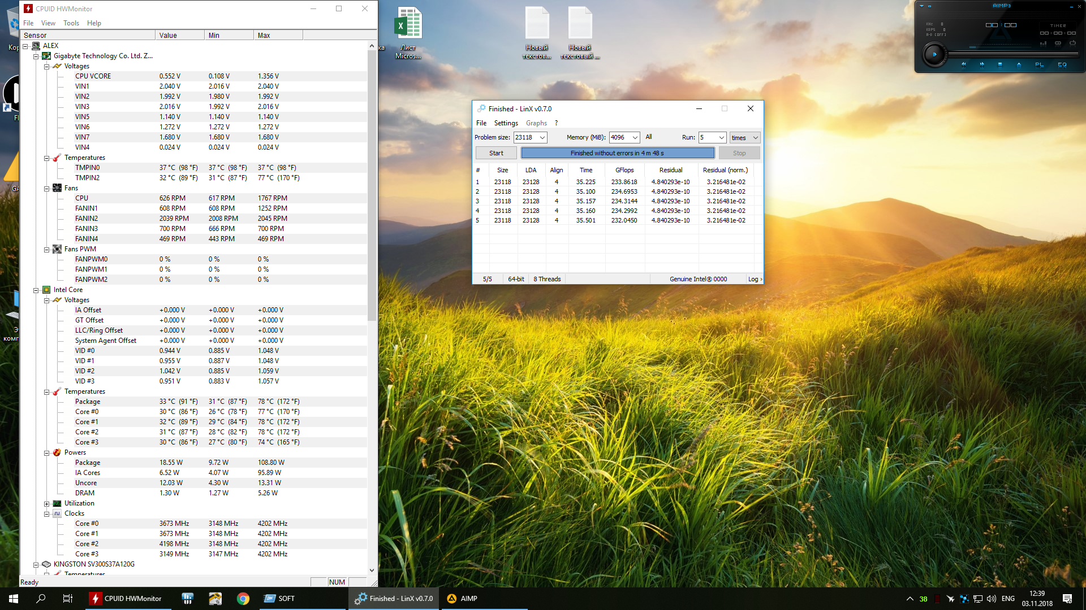Open Chrome from the taskbar
Image resolution: width=1086 pixels, height=610 pixels.
243,599
